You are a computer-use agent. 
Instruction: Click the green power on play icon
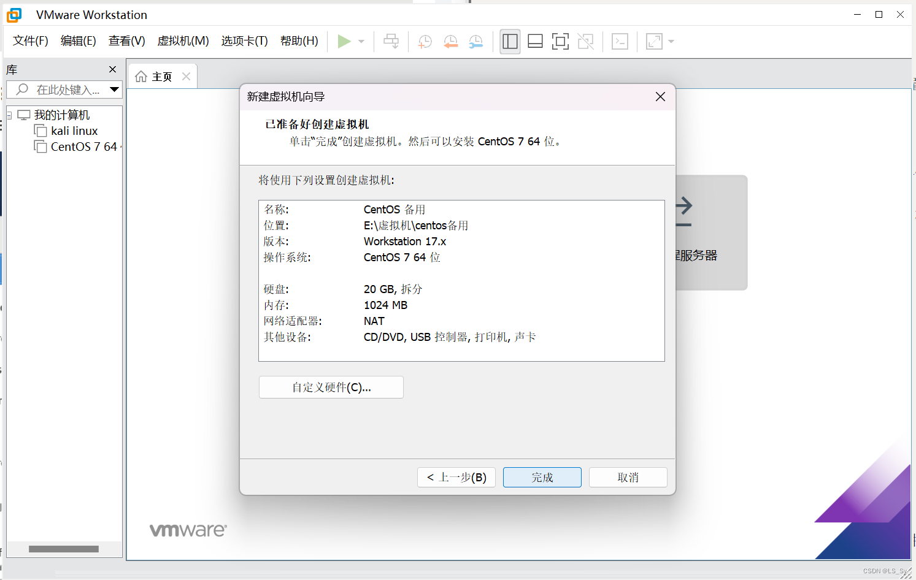point(344,41)
